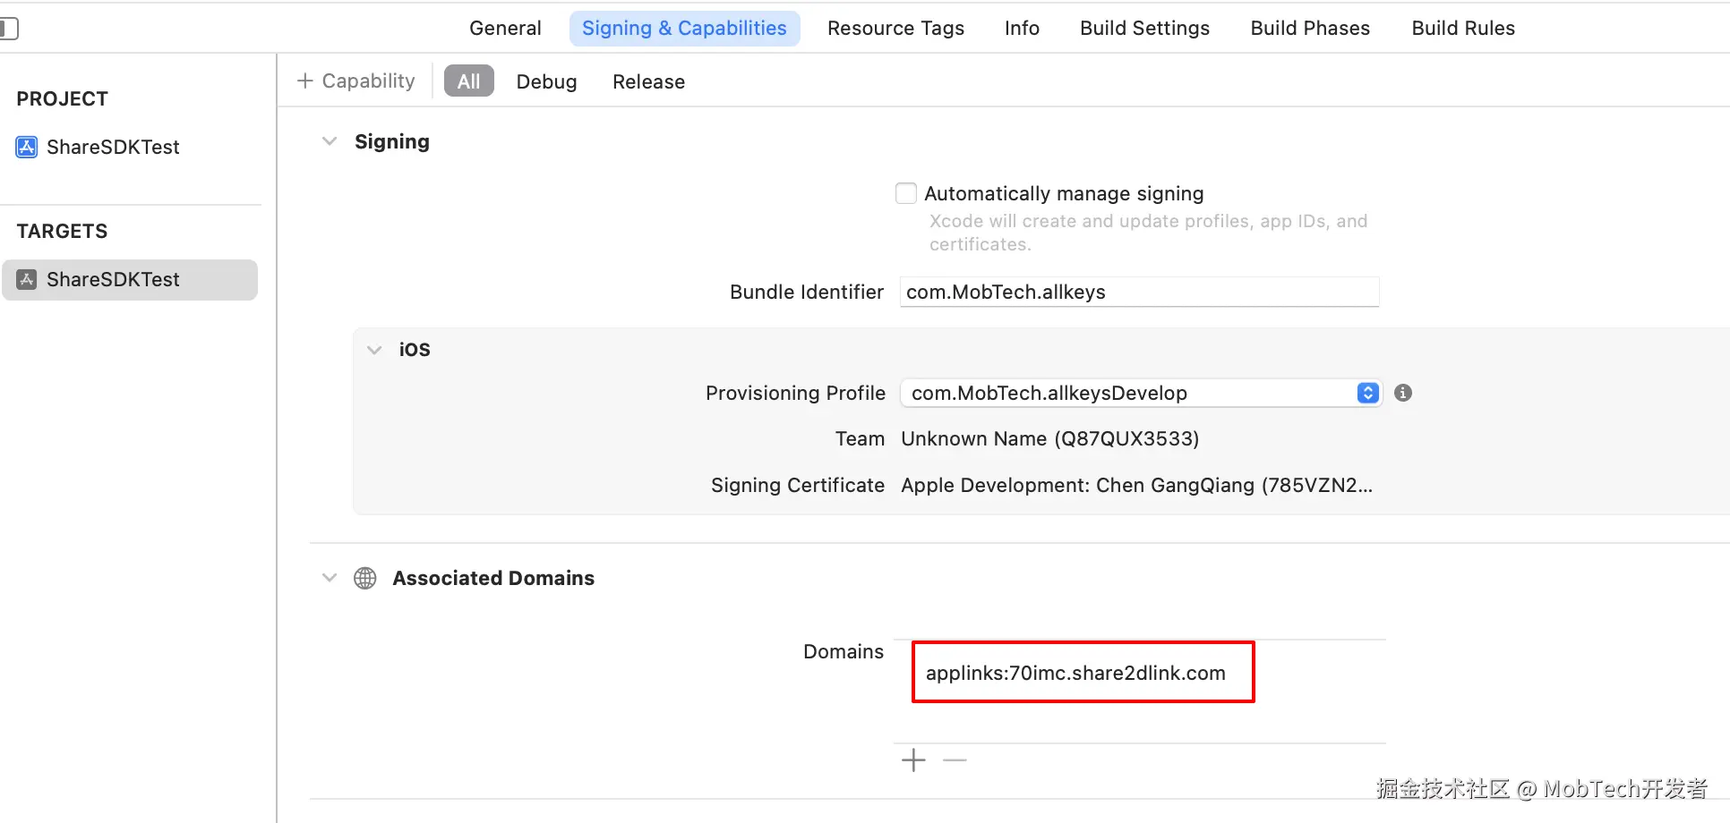Remove domain with the minus icon
1730x823 pixels.
click(x=955, y=760)
